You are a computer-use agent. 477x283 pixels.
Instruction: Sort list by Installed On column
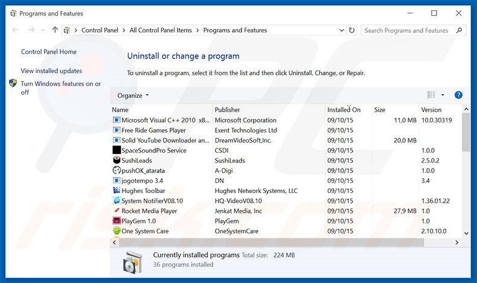pyautogui.click(x=344, y=110)
